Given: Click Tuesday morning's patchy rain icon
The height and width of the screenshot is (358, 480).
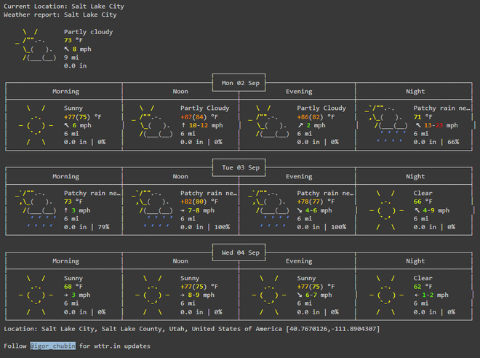Looking at the screenshot, I should tap(36, 210).
